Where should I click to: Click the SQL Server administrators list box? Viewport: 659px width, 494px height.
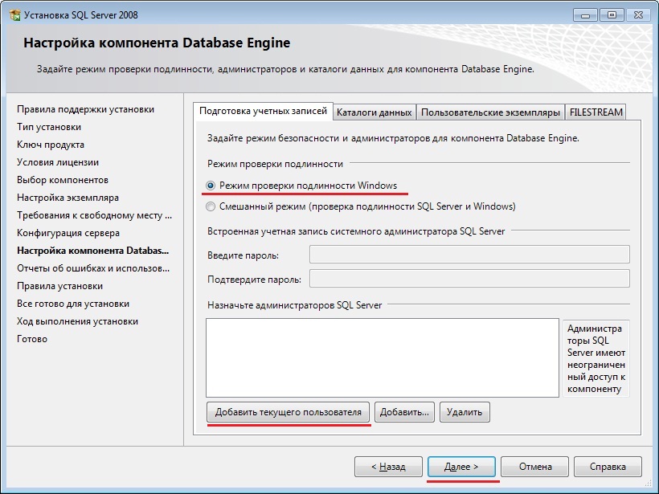tap(383, 357)
